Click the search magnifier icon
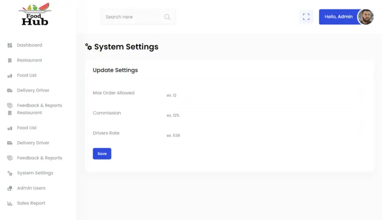The image size is (382, 220). tap(167, 17)
